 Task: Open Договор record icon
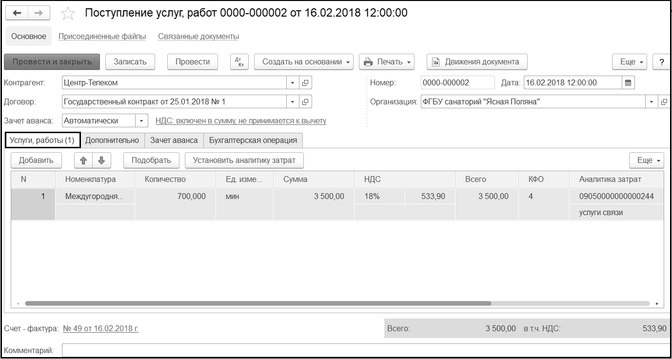306,102
